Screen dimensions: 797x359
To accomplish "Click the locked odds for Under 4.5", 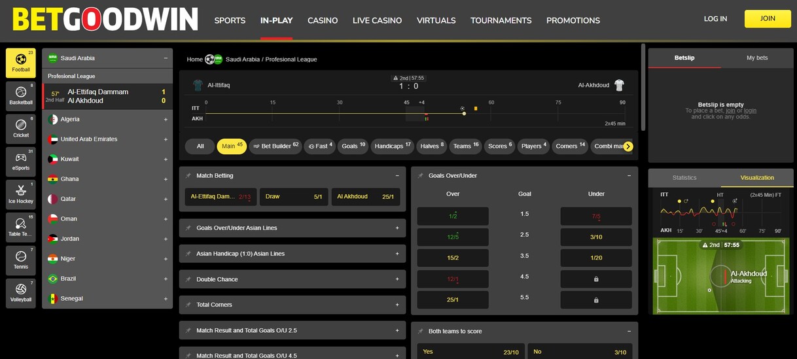I will coord(595,279).
